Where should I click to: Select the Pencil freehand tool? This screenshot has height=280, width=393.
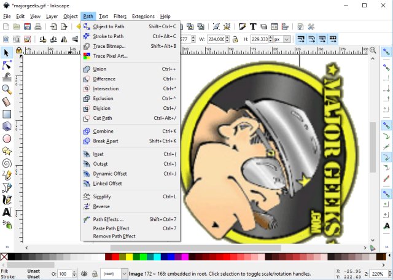click(x=7, y=176)
